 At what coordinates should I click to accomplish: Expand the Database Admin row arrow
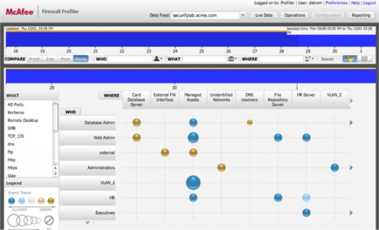click(x=351, y=123)
